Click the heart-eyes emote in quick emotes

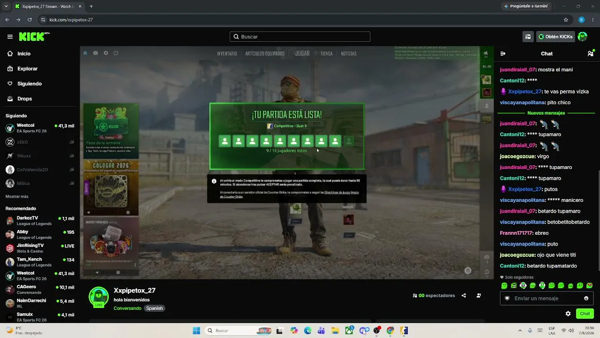(590, 285)
